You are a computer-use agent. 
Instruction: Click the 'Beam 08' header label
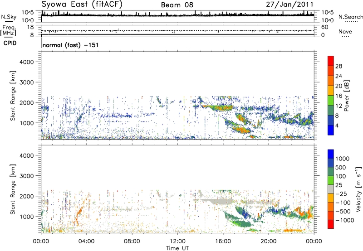pyautogui.click(x=177, y=5)
